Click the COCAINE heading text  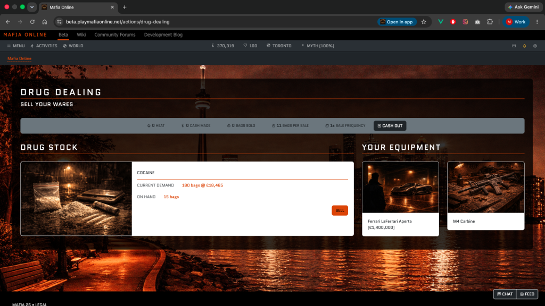(x=146, y=173)
